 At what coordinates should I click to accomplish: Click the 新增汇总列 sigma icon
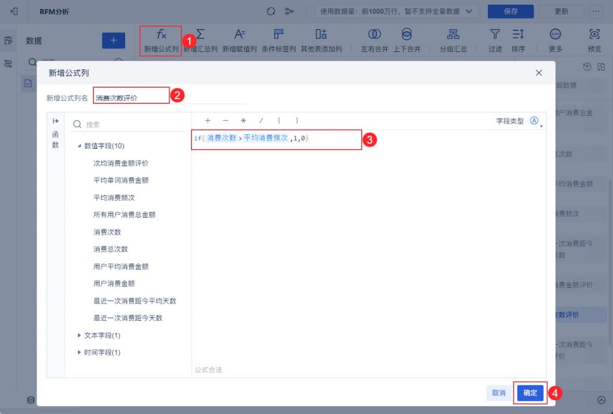(200, 34)
